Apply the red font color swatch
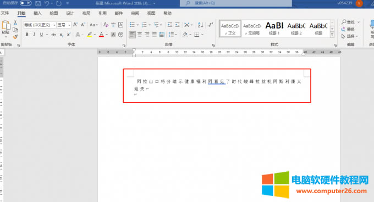The image size is (374, 202). point(101,35)
